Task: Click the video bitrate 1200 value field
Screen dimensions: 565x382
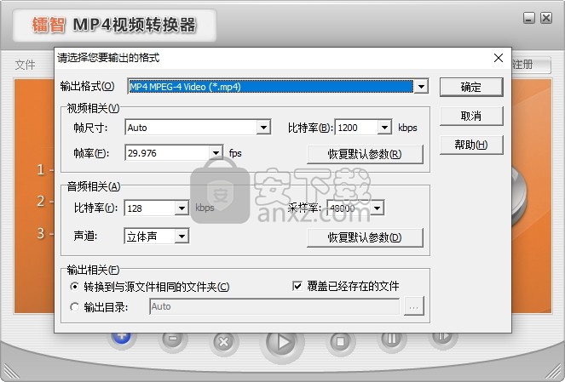Action: point(357,128)
